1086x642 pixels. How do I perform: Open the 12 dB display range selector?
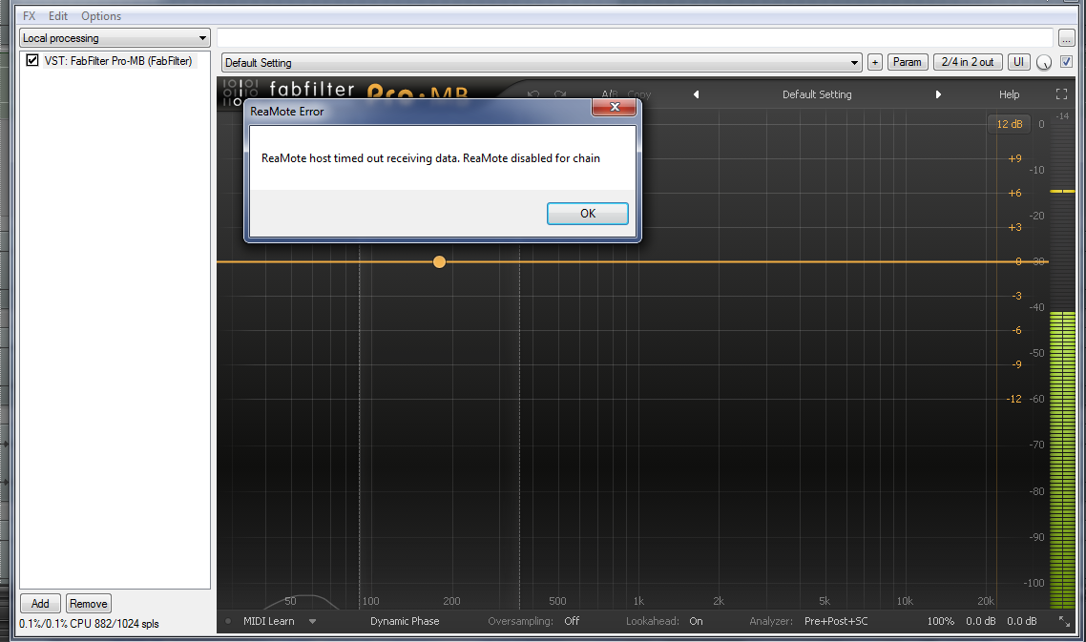pyautogui.click(x=1009, y=124)
